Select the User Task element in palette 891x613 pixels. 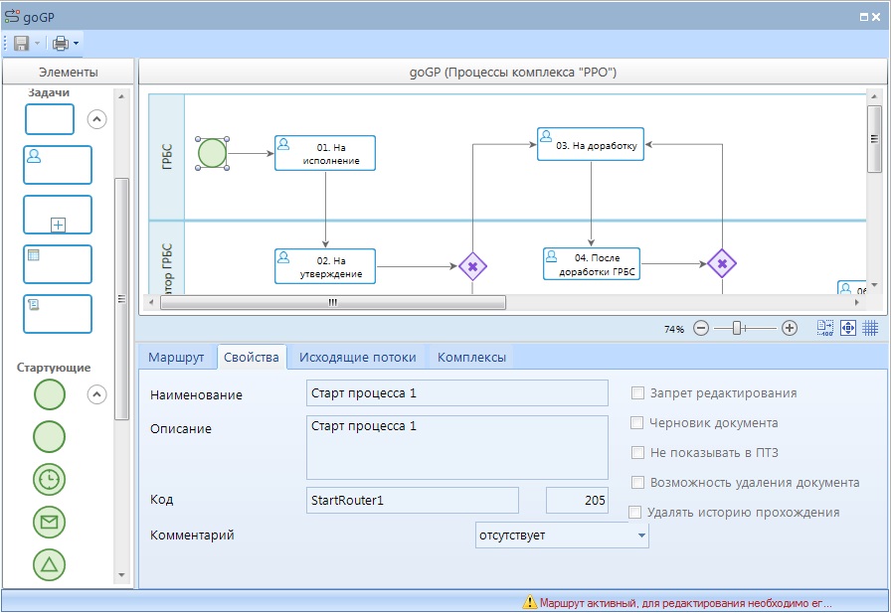coord(58,165)
